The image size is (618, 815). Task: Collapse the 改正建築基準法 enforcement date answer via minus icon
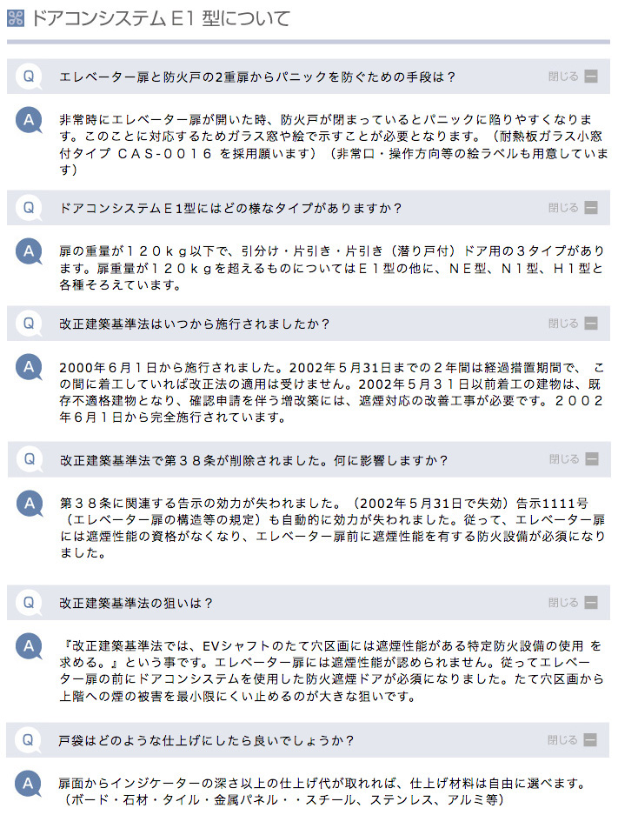pyautogui.click(x=591, y=324)
